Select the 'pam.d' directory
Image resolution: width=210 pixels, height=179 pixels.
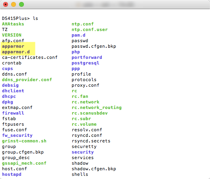(78, 35)
